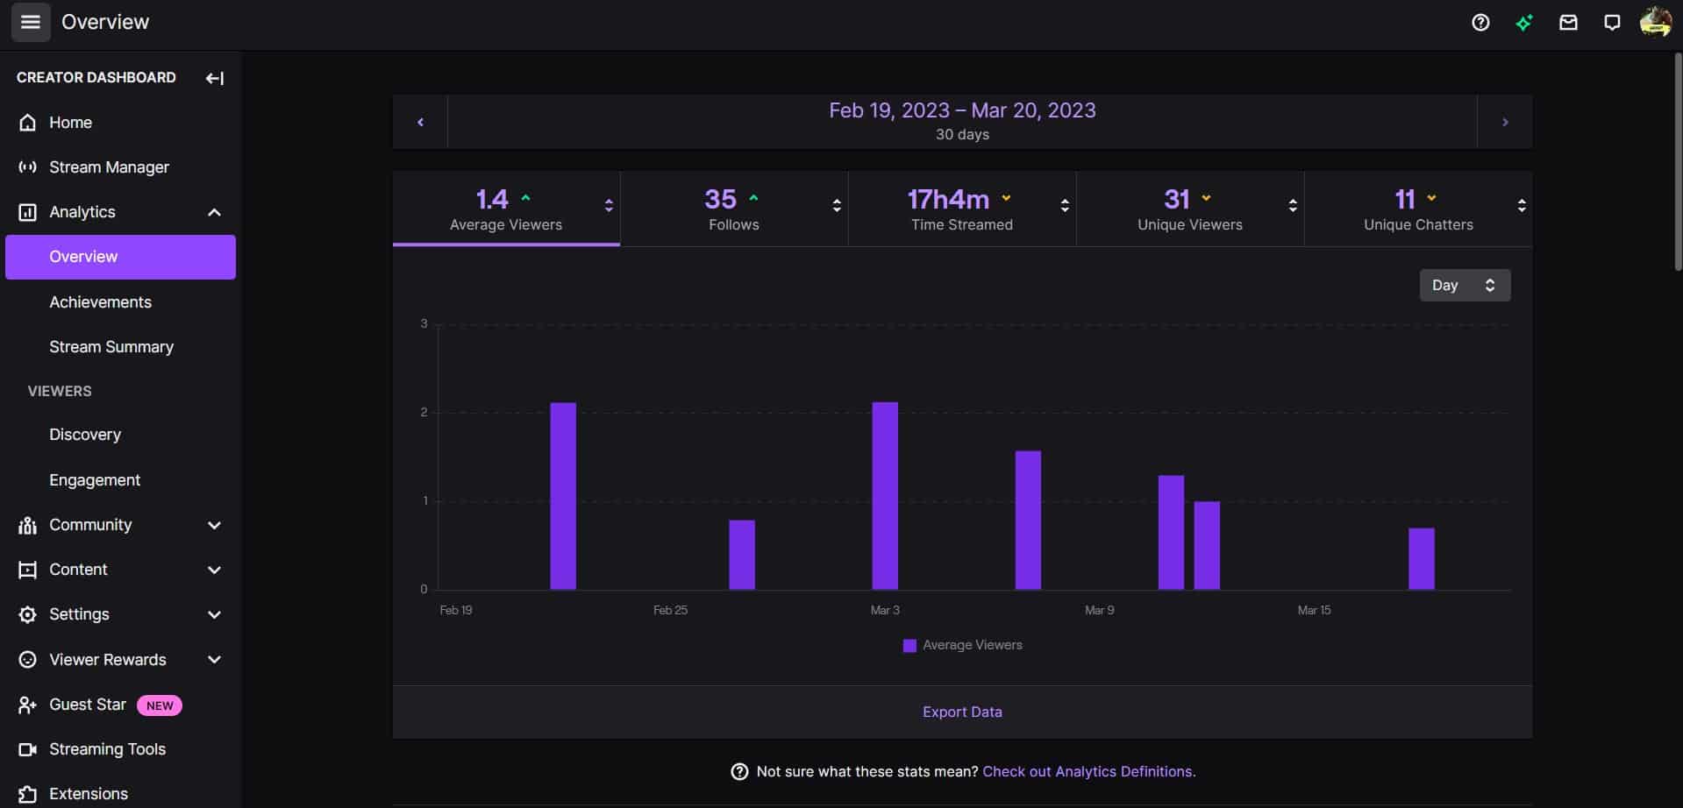Click your profile avatar picture
This screenshot has height=808, width=1683.
click(x=1656, y=22)
